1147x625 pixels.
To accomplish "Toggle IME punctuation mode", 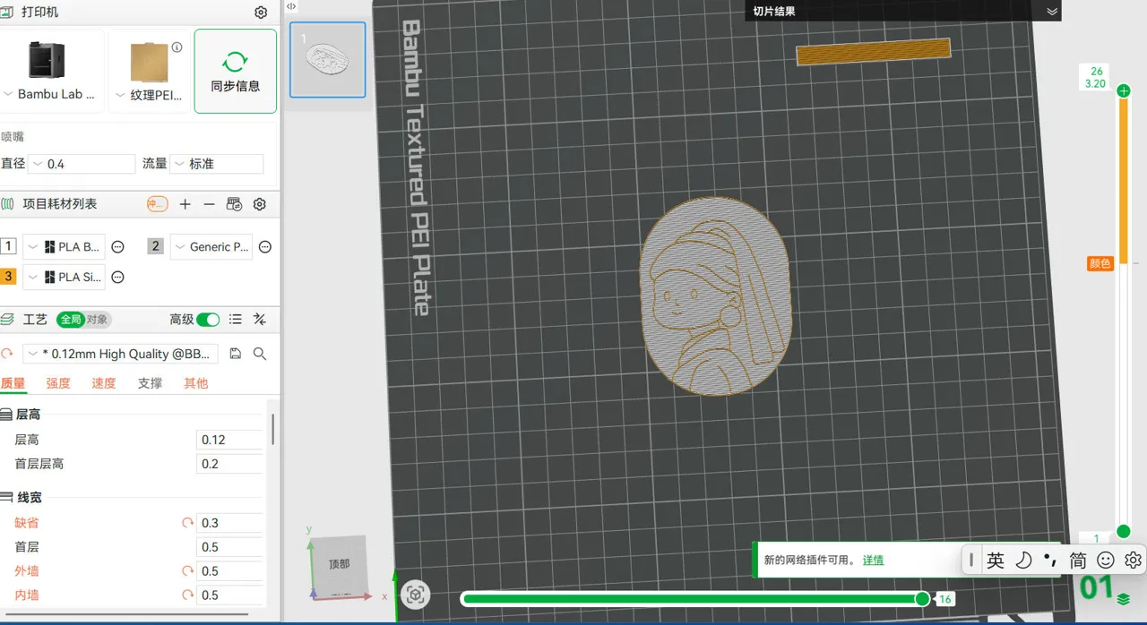I will 1050,561.
